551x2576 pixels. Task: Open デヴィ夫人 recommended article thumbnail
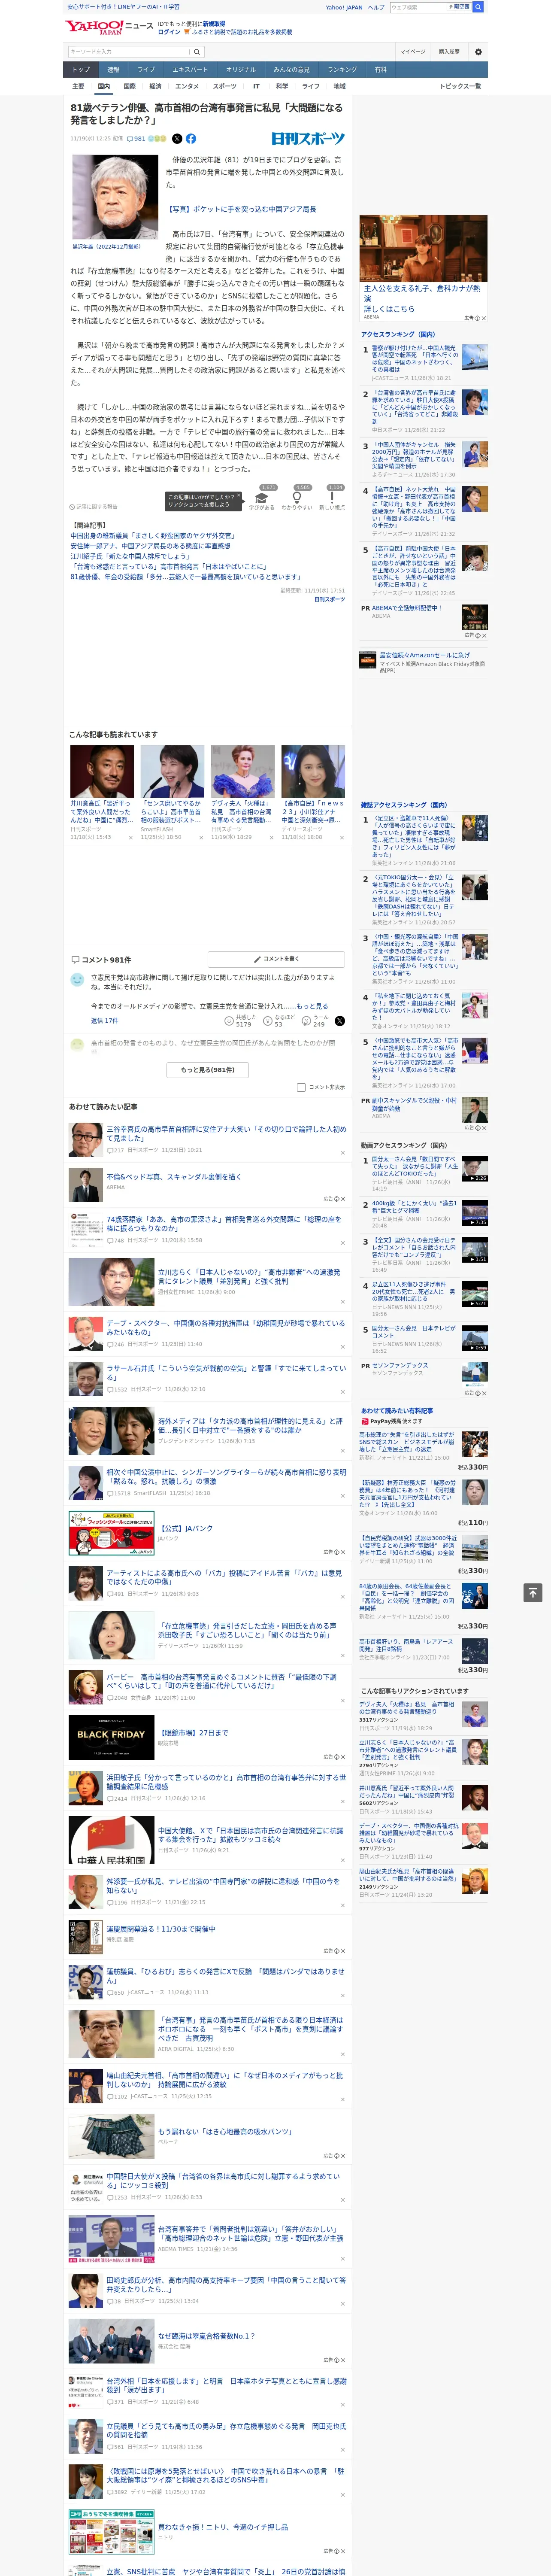(x=242, y=771)
